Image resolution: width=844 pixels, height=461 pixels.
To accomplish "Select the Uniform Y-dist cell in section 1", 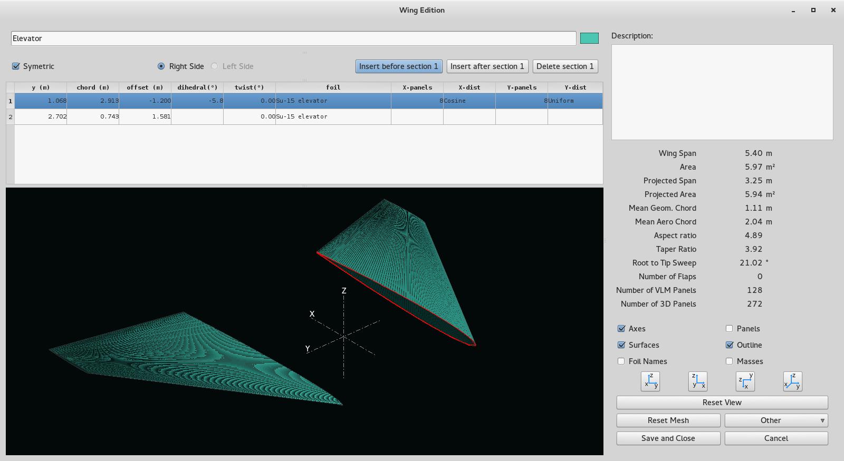I will tap(575, 101).
